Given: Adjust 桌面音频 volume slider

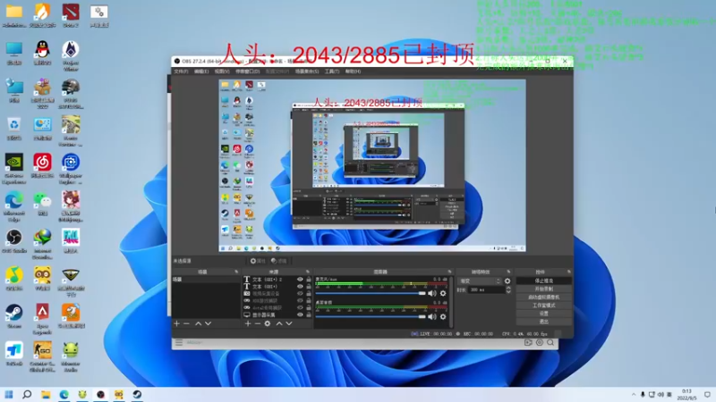Looking at the screenshot, I should pyautogui.click(x=371, y=317).
